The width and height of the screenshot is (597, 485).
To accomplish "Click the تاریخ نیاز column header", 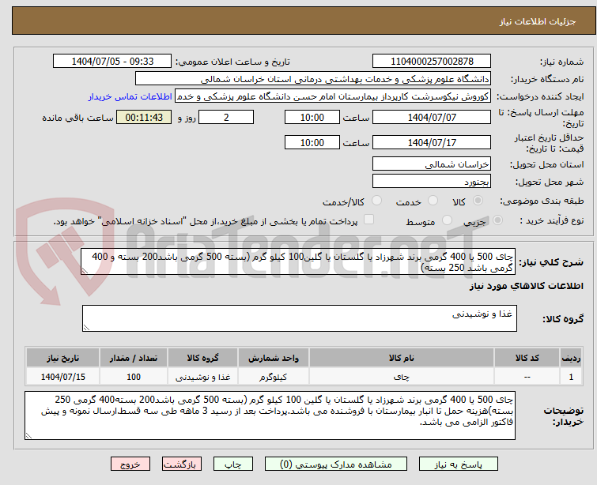I will coord(62,358).
